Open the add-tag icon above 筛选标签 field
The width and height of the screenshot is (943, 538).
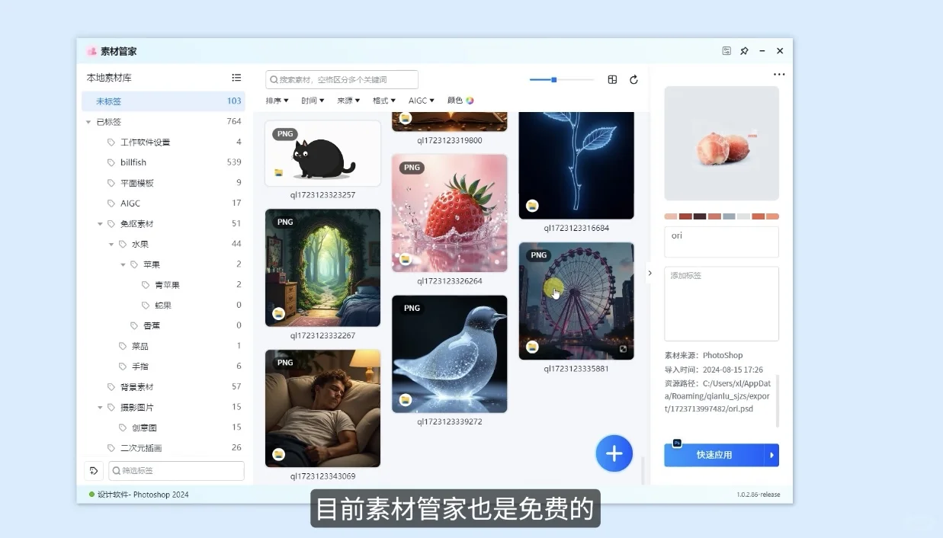[x=94, y=470]
